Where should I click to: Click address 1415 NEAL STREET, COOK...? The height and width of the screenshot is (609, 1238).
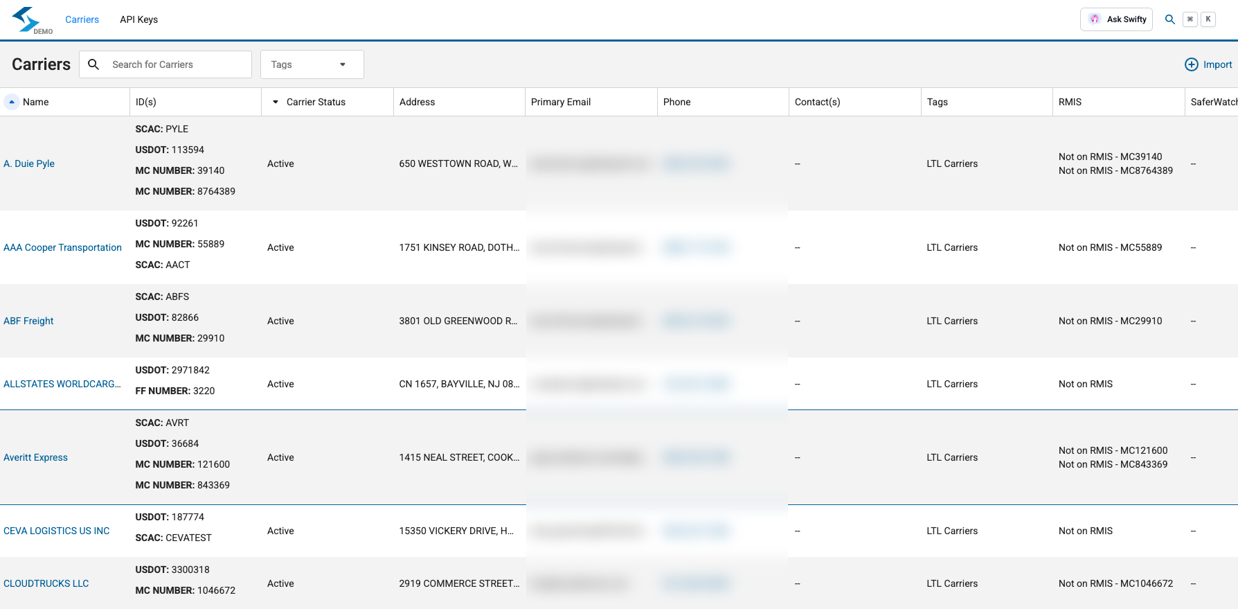[x=459, y=457]
